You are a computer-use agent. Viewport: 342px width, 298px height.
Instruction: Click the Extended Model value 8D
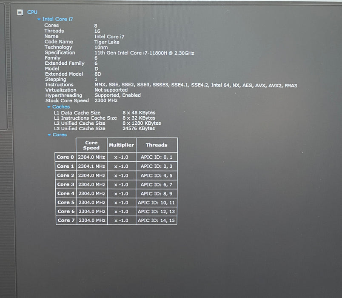[98, 74]
